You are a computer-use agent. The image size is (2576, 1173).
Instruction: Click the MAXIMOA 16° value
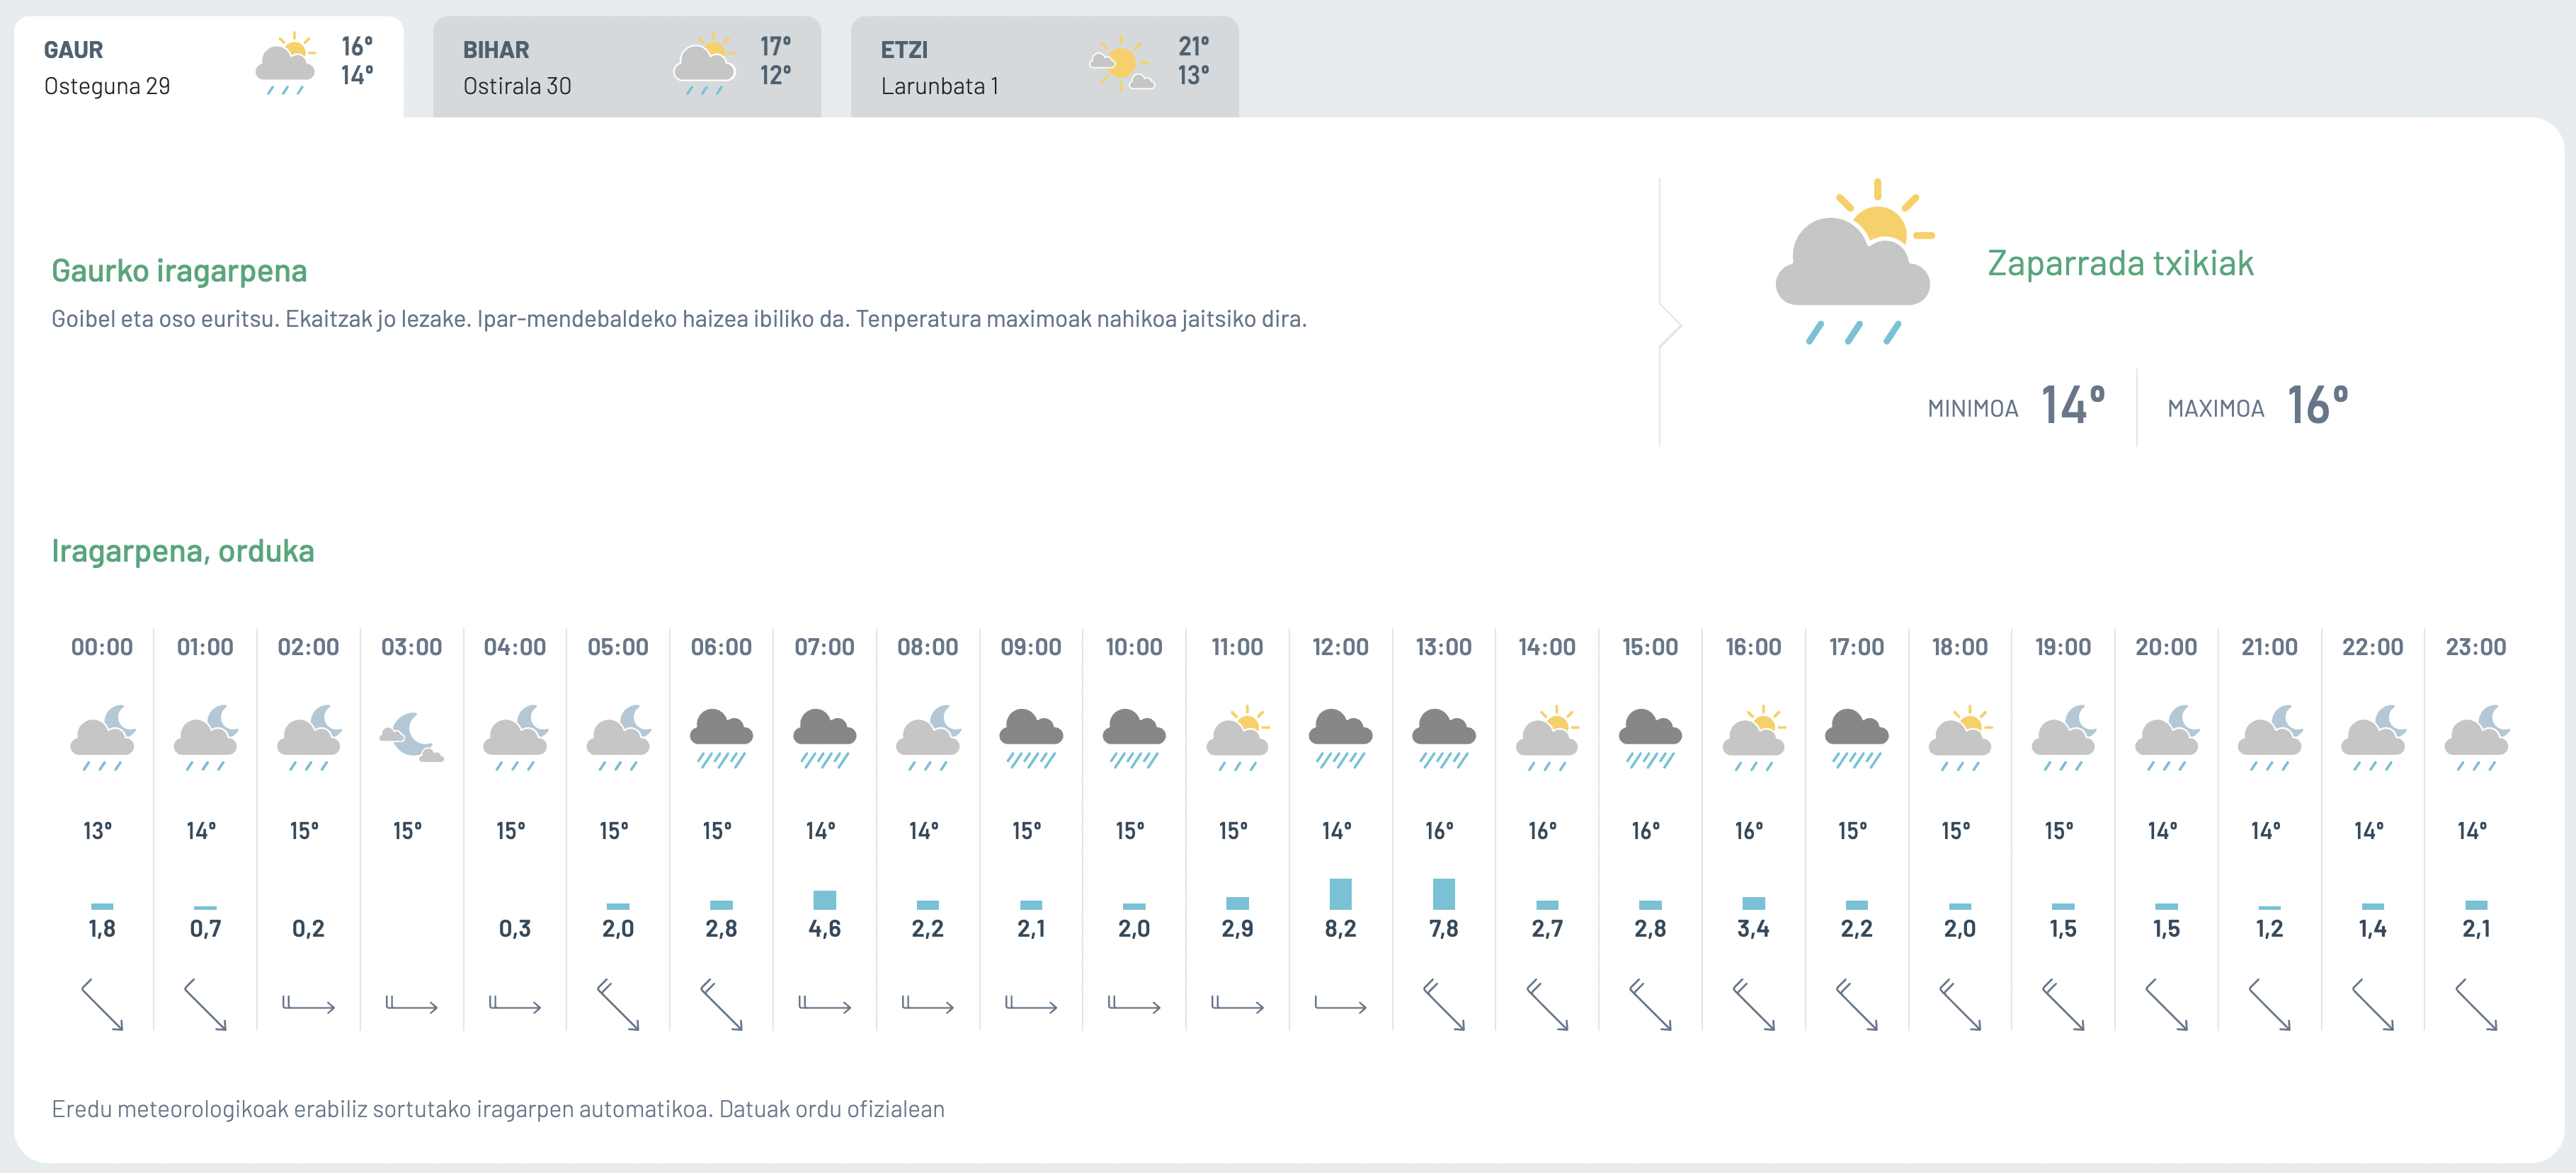tap(2318, 405)
